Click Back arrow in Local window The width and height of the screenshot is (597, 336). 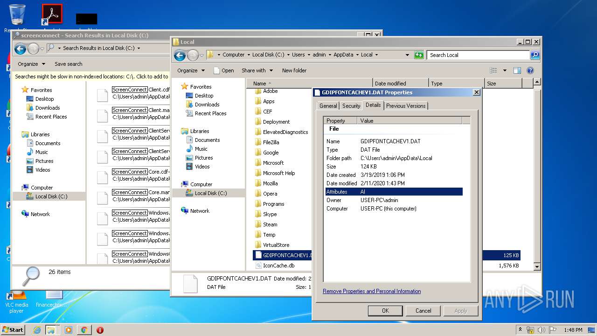[180, 55]
